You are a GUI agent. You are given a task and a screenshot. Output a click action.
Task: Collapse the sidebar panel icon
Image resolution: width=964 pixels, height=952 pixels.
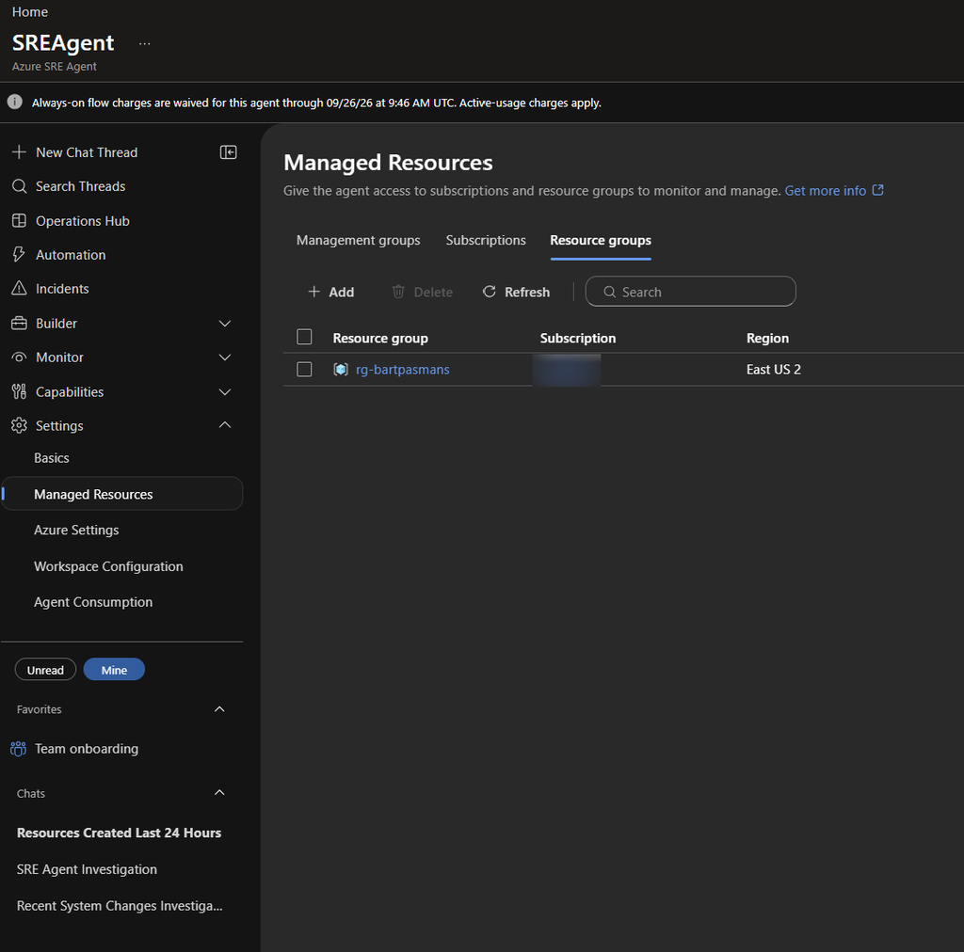tap(228, 151)
